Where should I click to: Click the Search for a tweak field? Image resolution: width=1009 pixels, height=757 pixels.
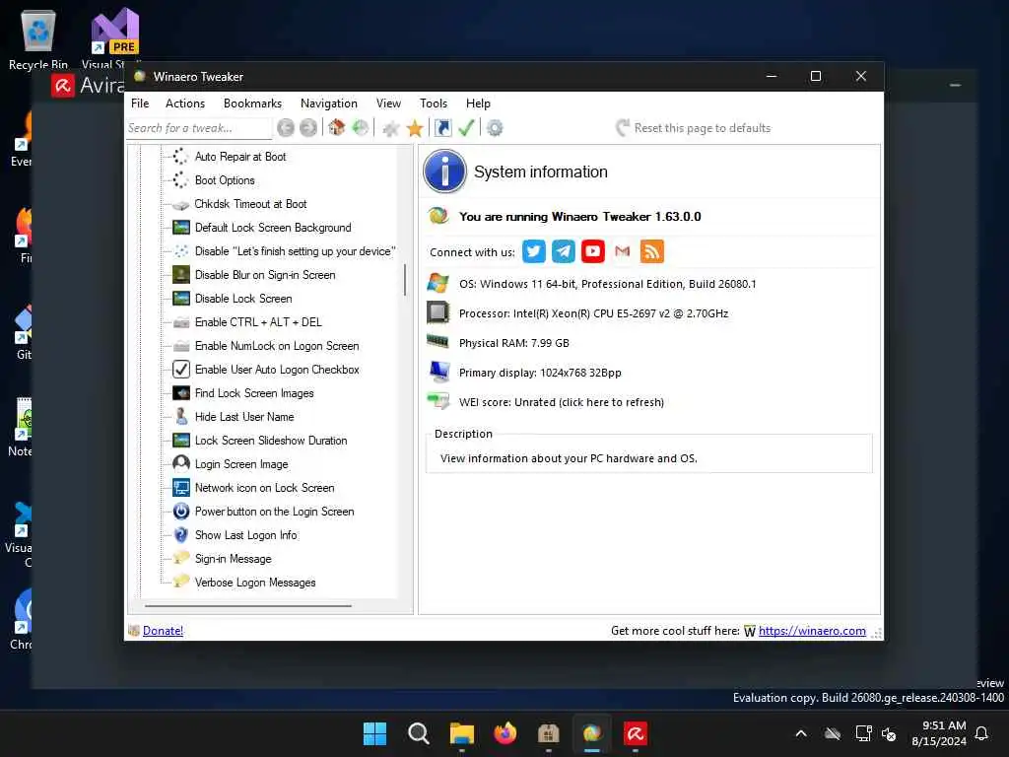coord(198,128)
